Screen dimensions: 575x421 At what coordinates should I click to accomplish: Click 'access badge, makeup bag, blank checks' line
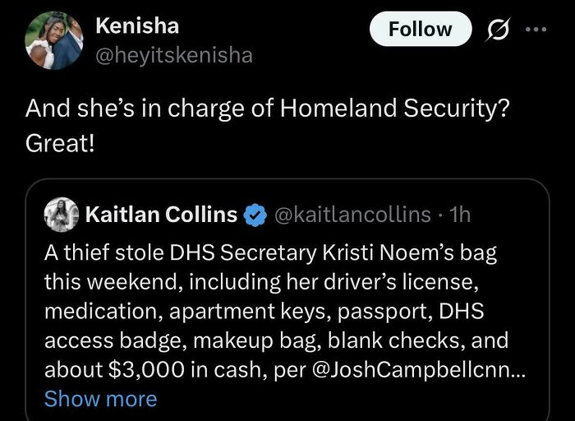click(275, 340)
